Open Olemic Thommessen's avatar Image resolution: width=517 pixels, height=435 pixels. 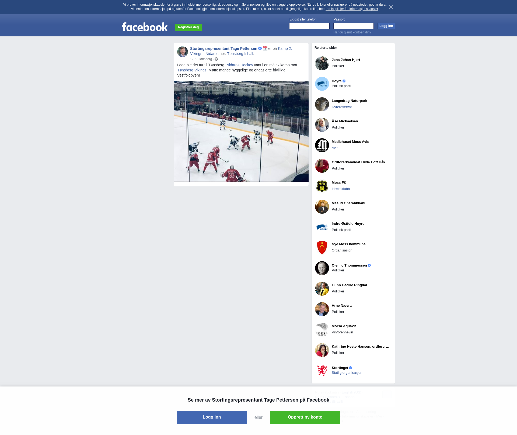click(322, 268)
